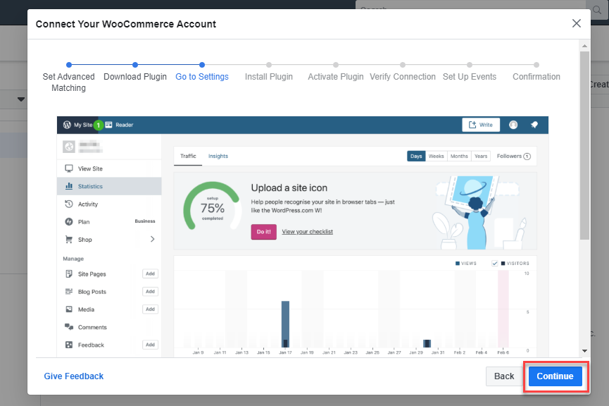Select the Activate Plugin step

(336, 73)
